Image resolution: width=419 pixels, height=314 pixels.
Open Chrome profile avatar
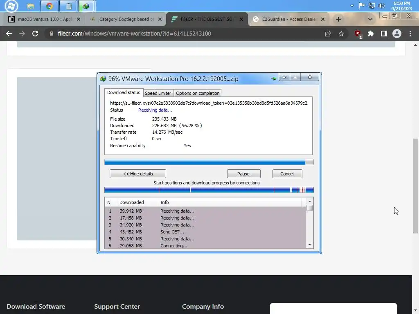[x=397, y=34]
